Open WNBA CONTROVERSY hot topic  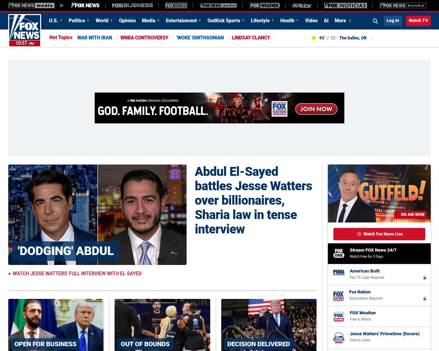[x=144, y=38]
